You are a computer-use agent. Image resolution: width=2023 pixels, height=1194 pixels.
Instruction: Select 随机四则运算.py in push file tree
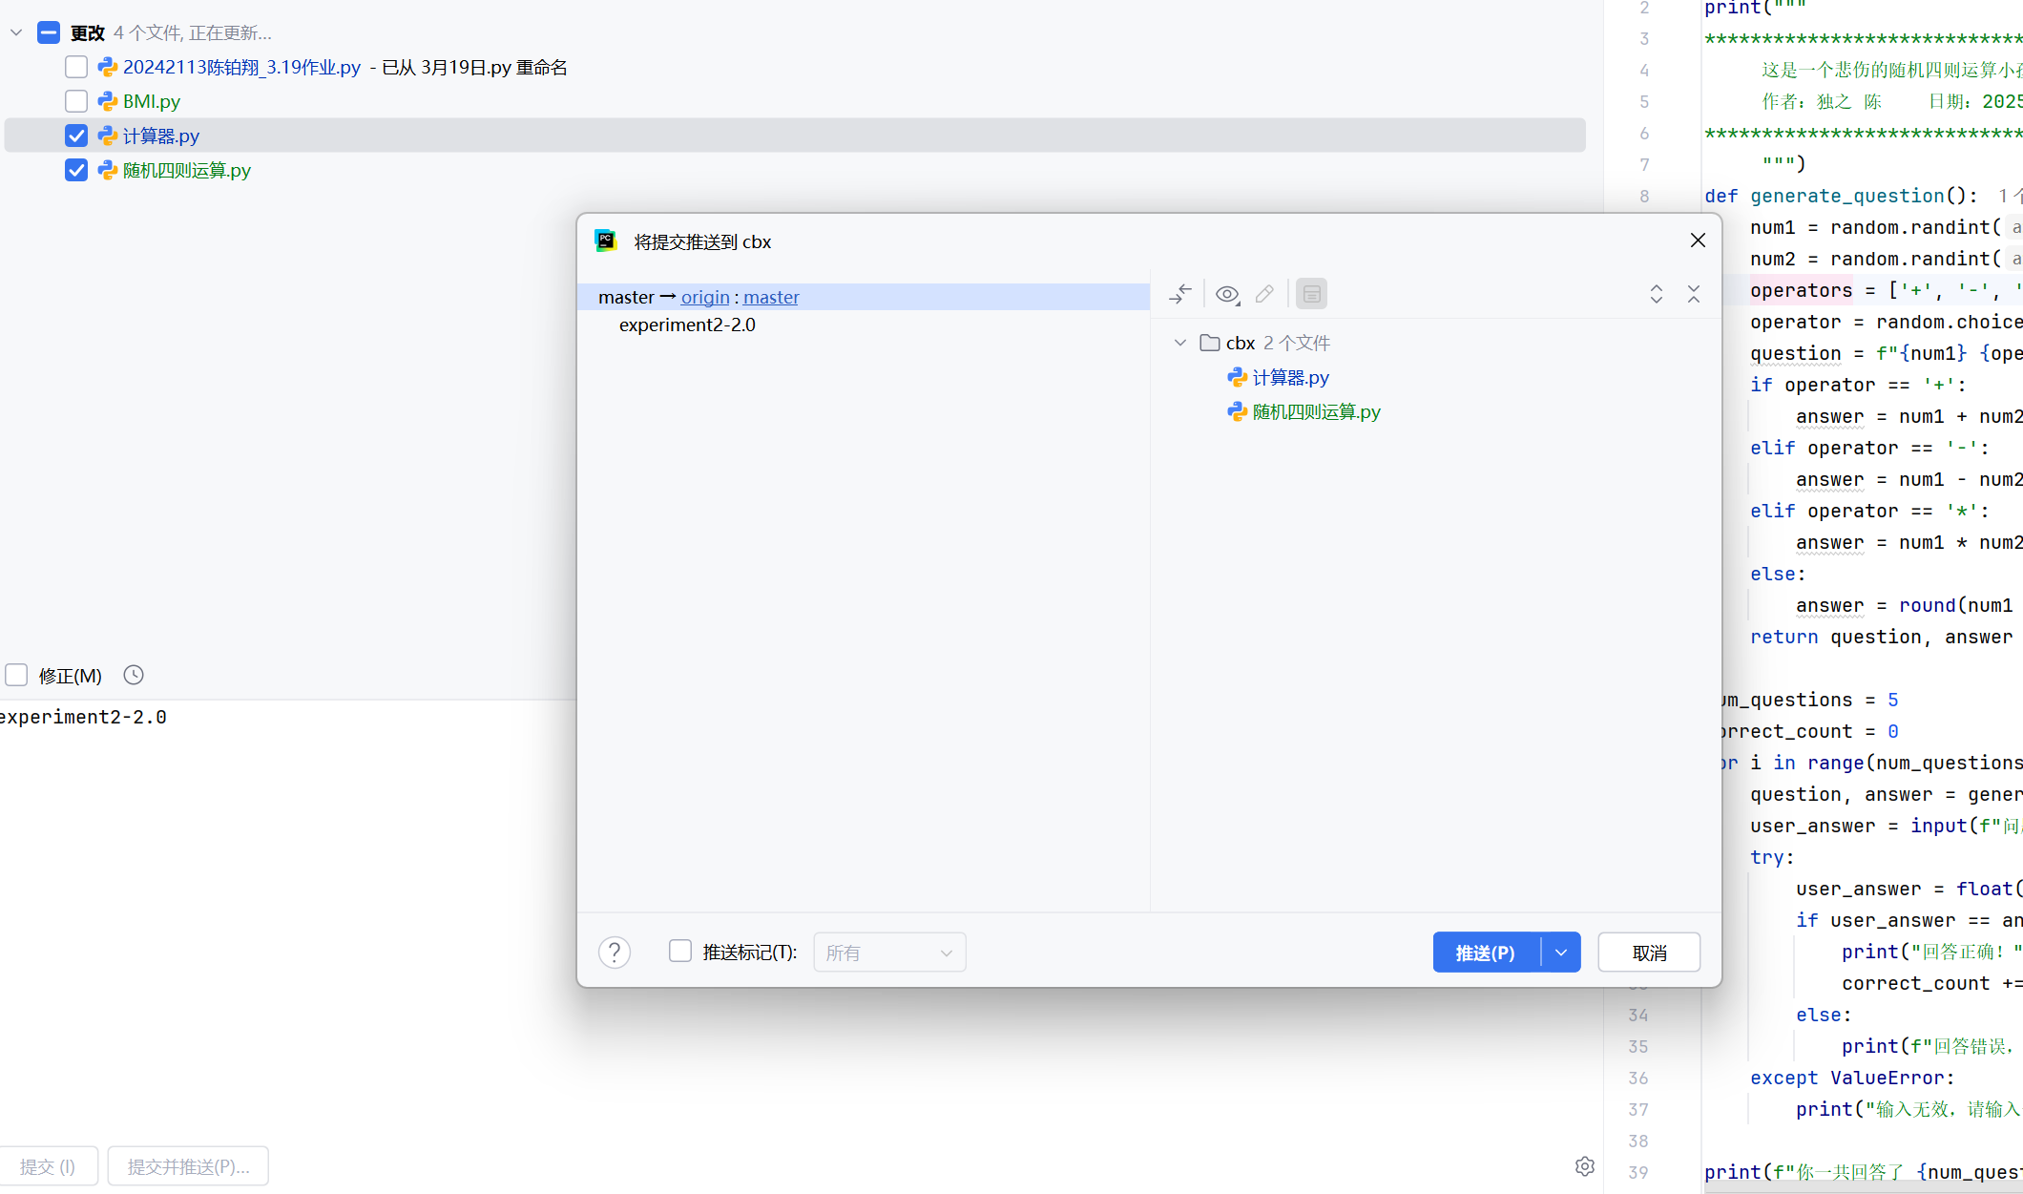click(1316, 411)
